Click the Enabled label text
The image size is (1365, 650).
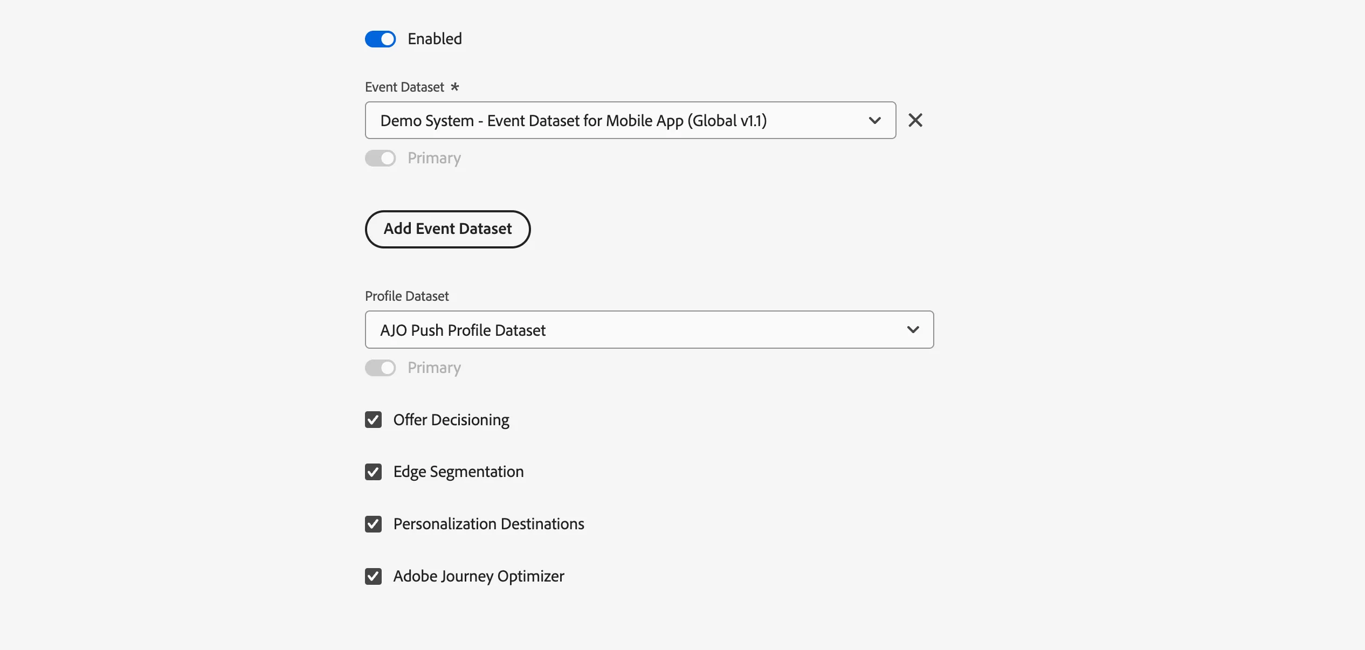(x=435, y=39)
